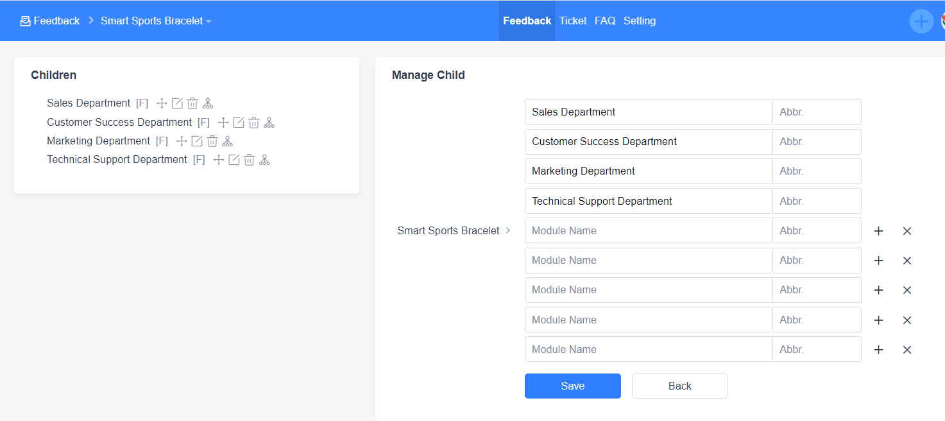Click the Back button

(x=679, y=386)
